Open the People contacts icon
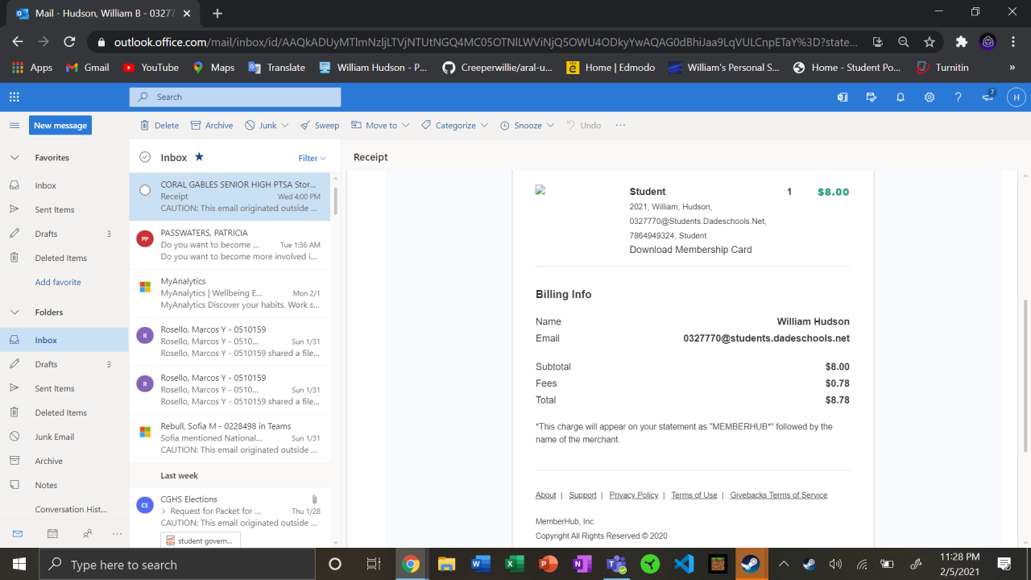The width and height of the screenshot is (1031, 580). point(87,533)
